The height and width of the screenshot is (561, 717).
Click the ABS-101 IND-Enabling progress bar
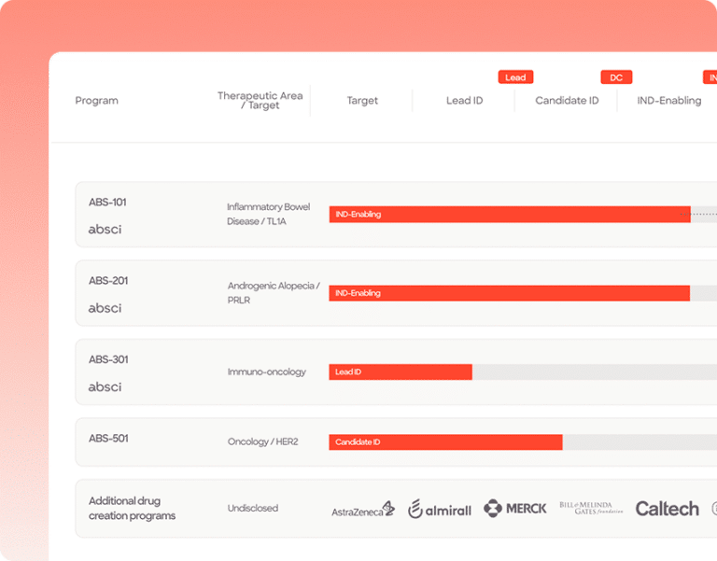click(x=509, y=215)
